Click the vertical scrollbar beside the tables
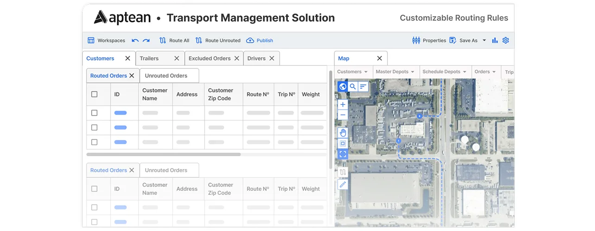The width and height of the screenshot is (595, 231). pyautogui.click(x=331, y=119)
